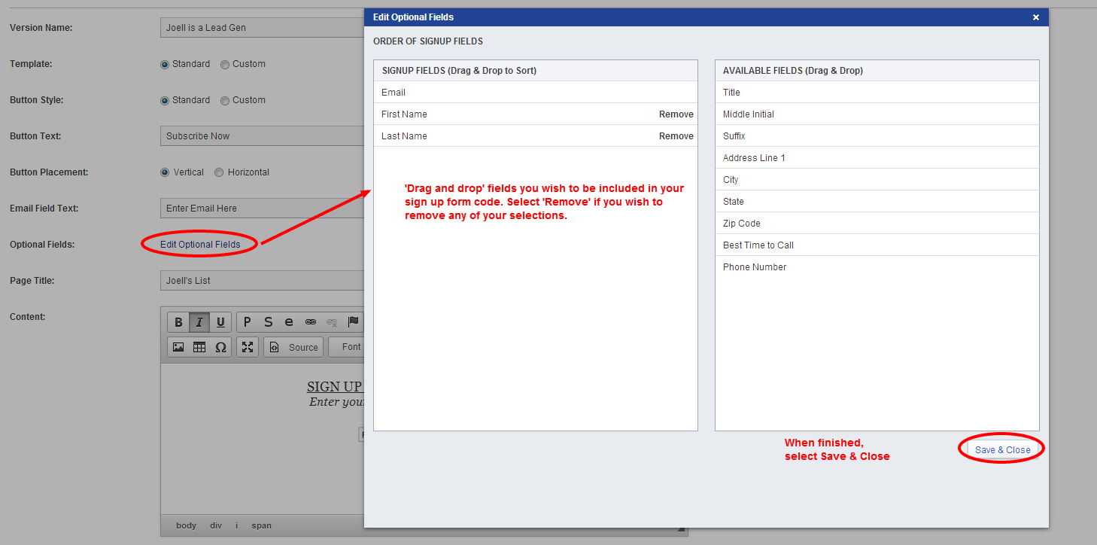Select the Phone Number available field
Viewport: 1097px width, 545px height.
pyautogui.click(x=877, y=267)
